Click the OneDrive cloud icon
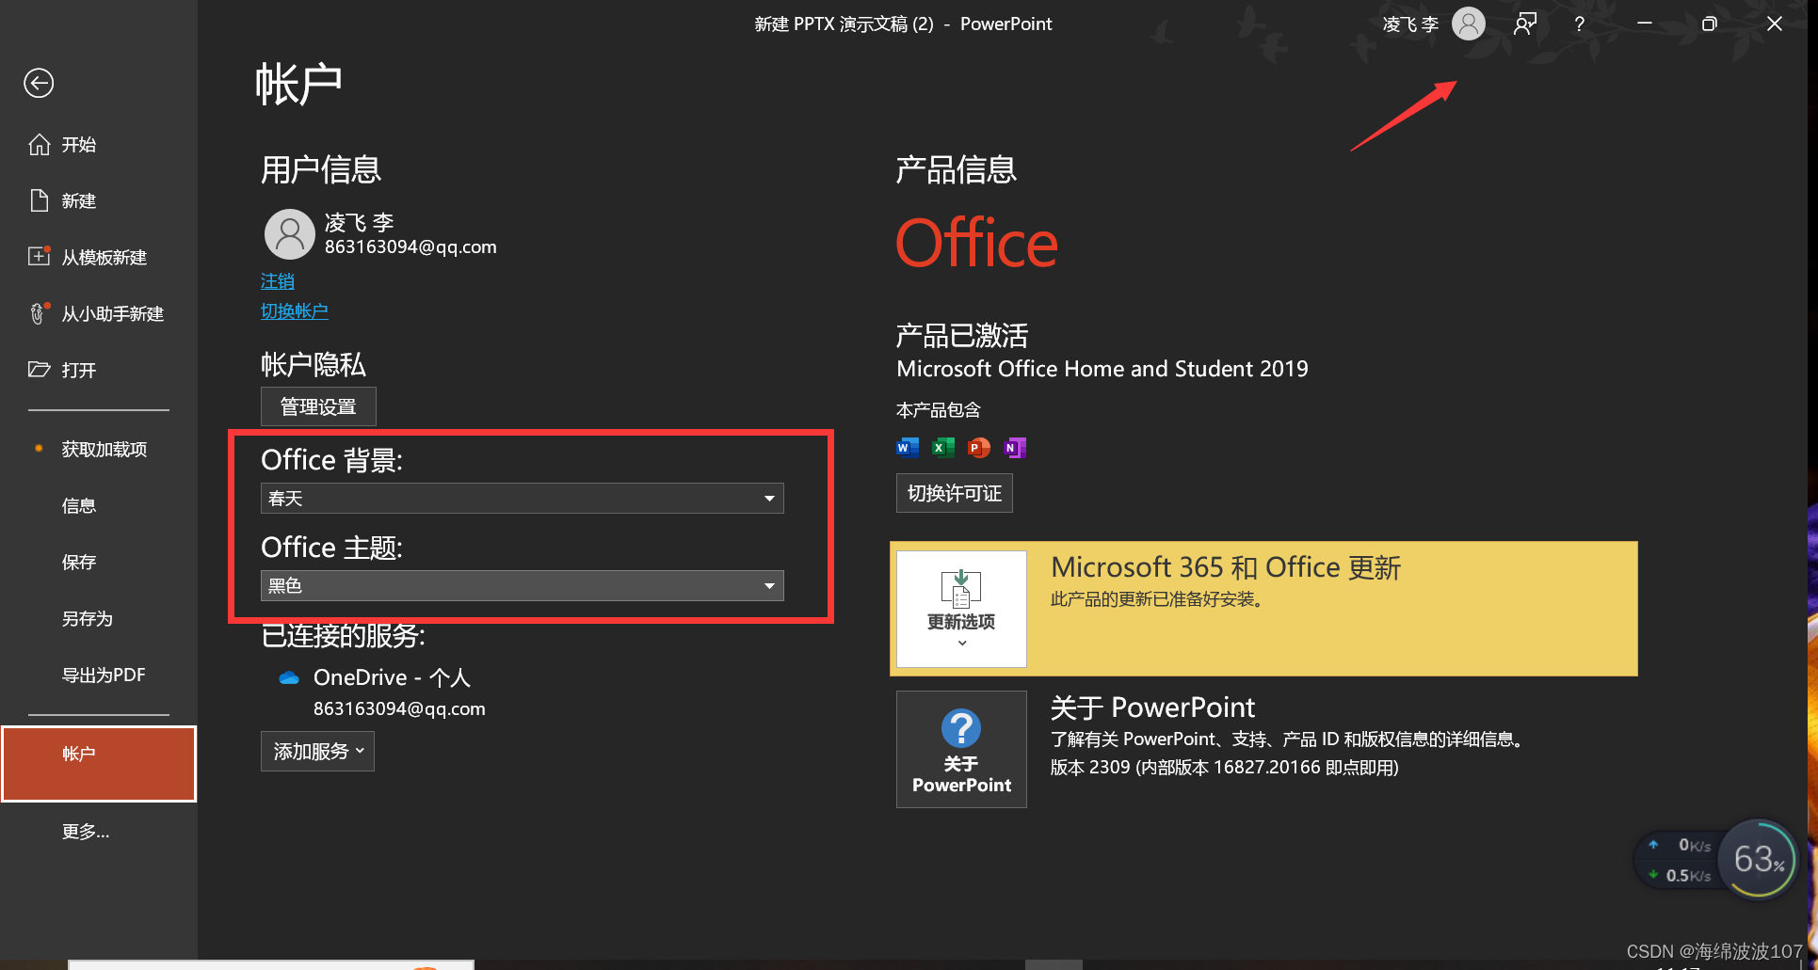The height and width of the screenshot is (970, 1818). pos(289,677)
